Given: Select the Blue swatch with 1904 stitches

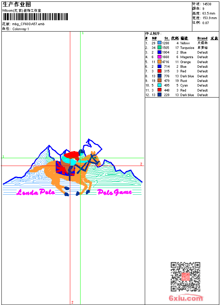Looking at the screenshot, I should (x=159, y=52).
